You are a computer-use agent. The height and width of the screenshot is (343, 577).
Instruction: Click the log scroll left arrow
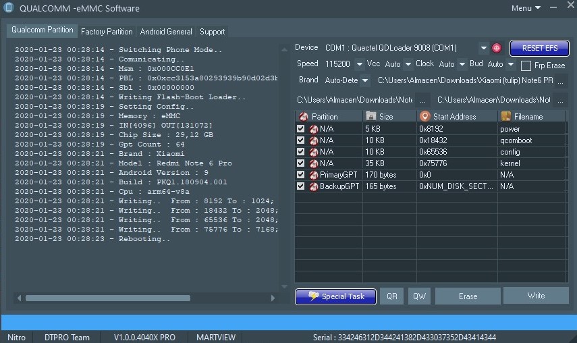click(19, 298)
